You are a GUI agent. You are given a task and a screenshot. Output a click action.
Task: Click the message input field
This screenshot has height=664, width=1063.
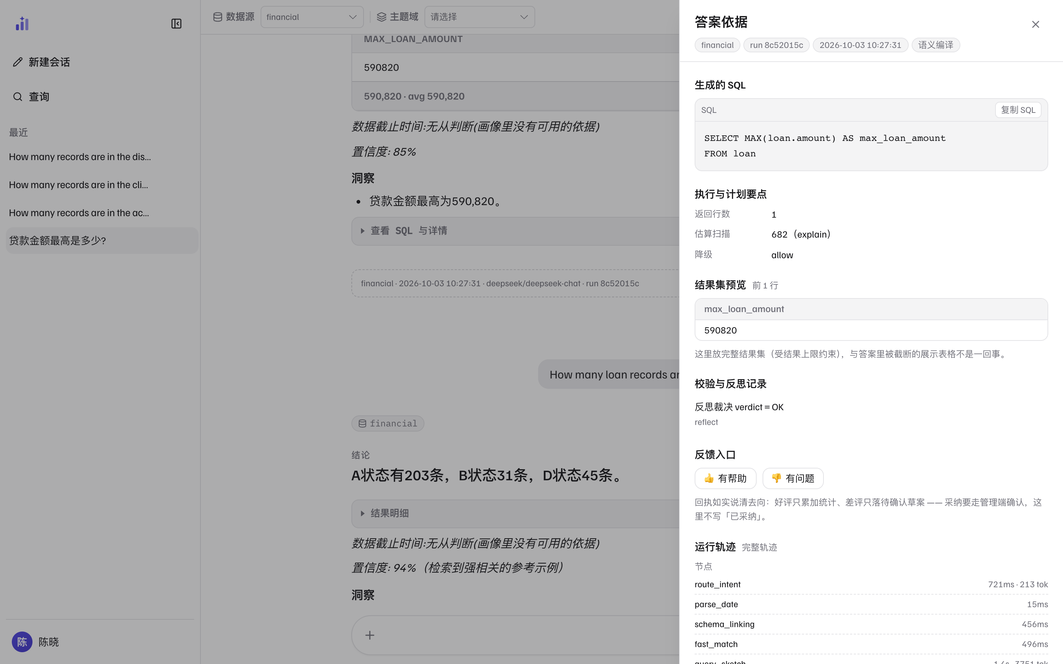tap(515, 635)
